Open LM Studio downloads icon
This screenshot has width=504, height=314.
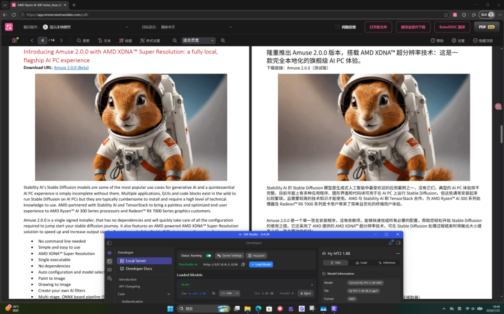click(390, 243)
